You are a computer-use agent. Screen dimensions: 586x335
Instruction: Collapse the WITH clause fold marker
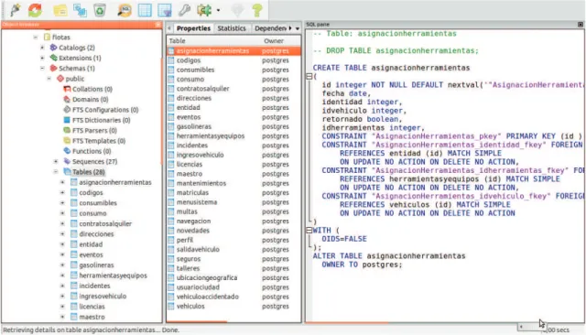click(309, 230)
